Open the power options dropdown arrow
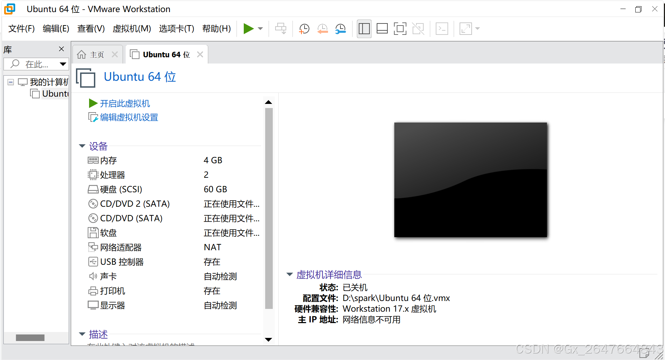 point(261,29)
